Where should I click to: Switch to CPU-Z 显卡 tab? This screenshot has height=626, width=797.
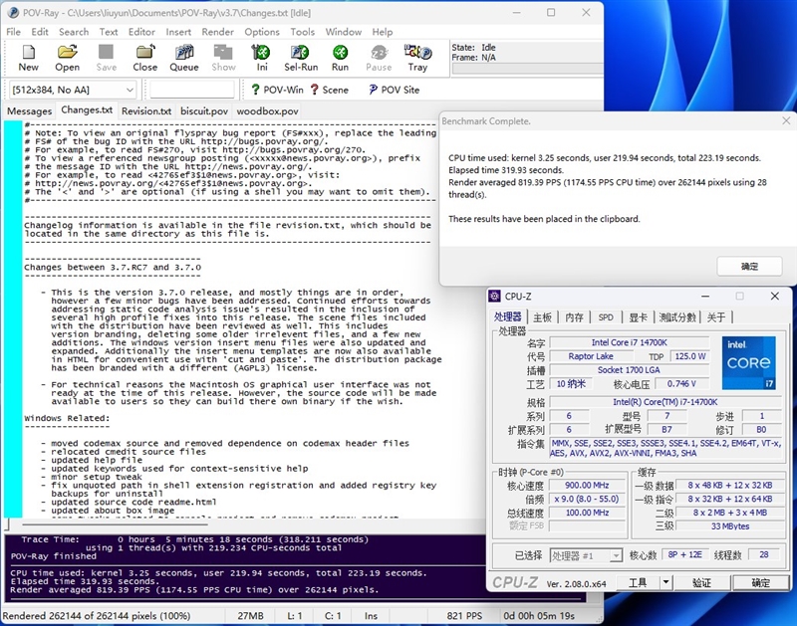pos(638,317)
